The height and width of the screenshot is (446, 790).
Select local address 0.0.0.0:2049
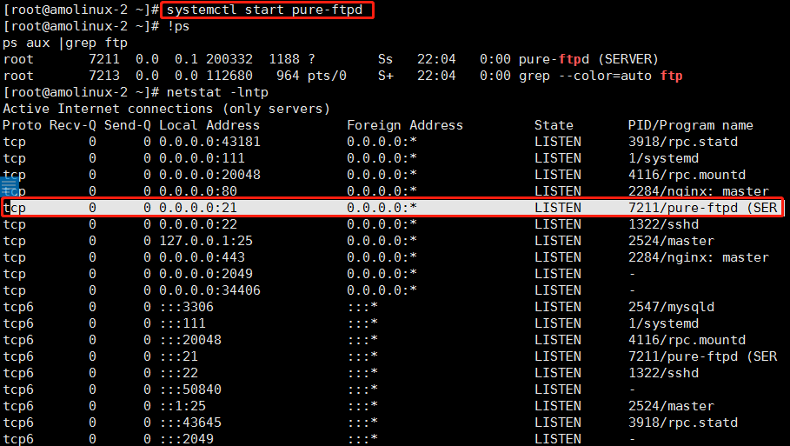[x=206, y=274]
